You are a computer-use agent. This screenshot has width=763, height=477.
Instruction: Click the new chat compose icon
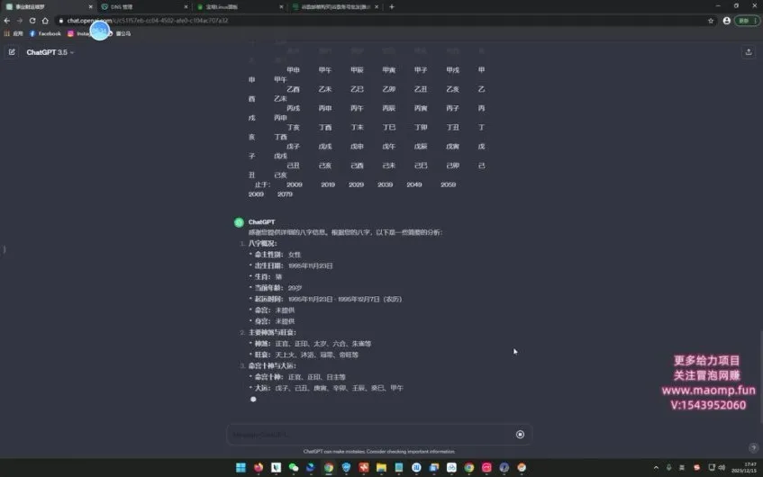pyautogui.click(x=12, y=52)
